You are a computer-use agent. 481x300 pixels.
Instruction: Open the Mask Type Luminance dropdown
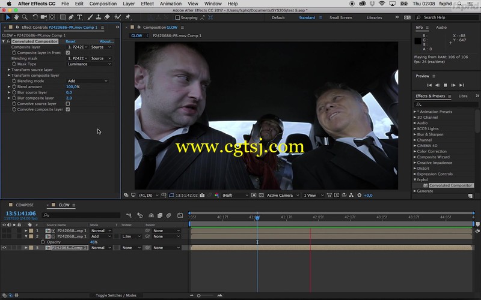pos(89,64)
